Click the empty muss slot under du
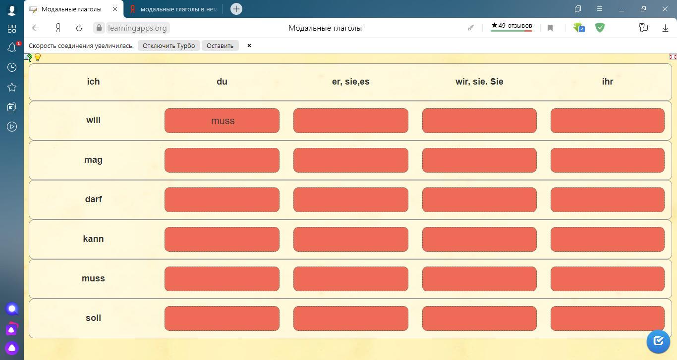The height and width of the screenshot is (360, 677). (x=222, y=279)
